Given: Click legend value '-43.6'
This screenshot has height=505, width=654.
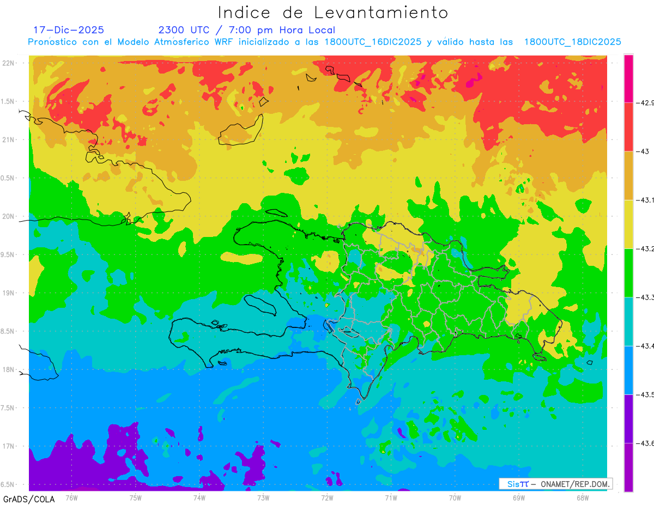Looking at the screenshot, I should [x=646, y=443].
